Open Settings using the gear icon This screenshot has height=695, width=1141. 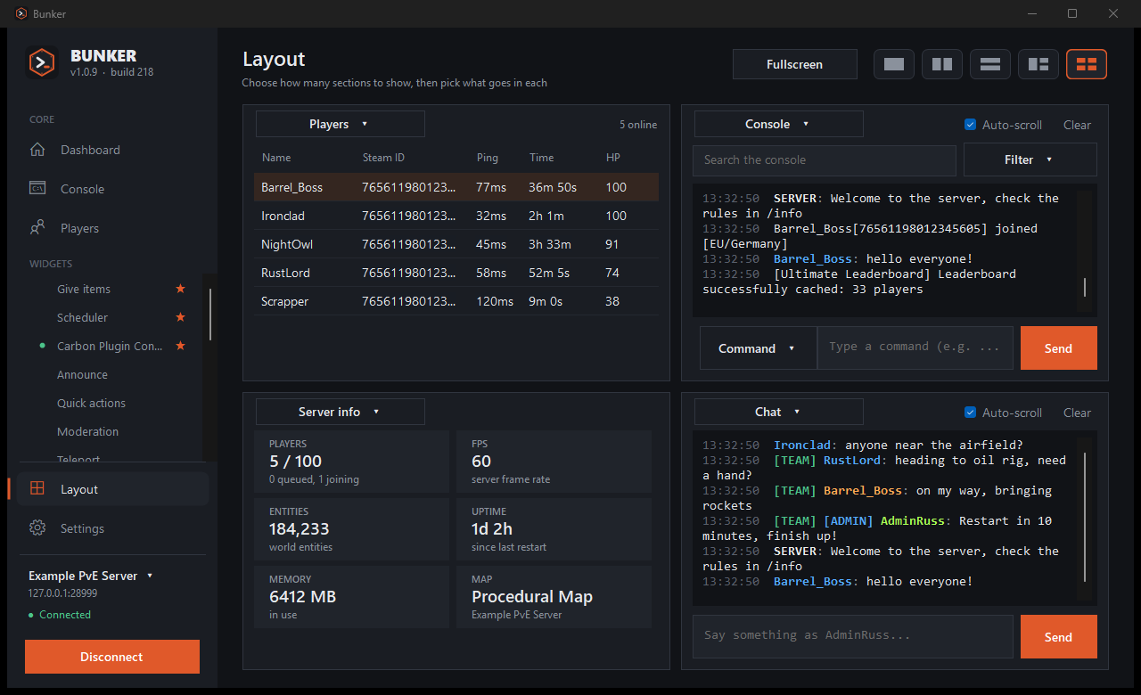click(37, 528)
